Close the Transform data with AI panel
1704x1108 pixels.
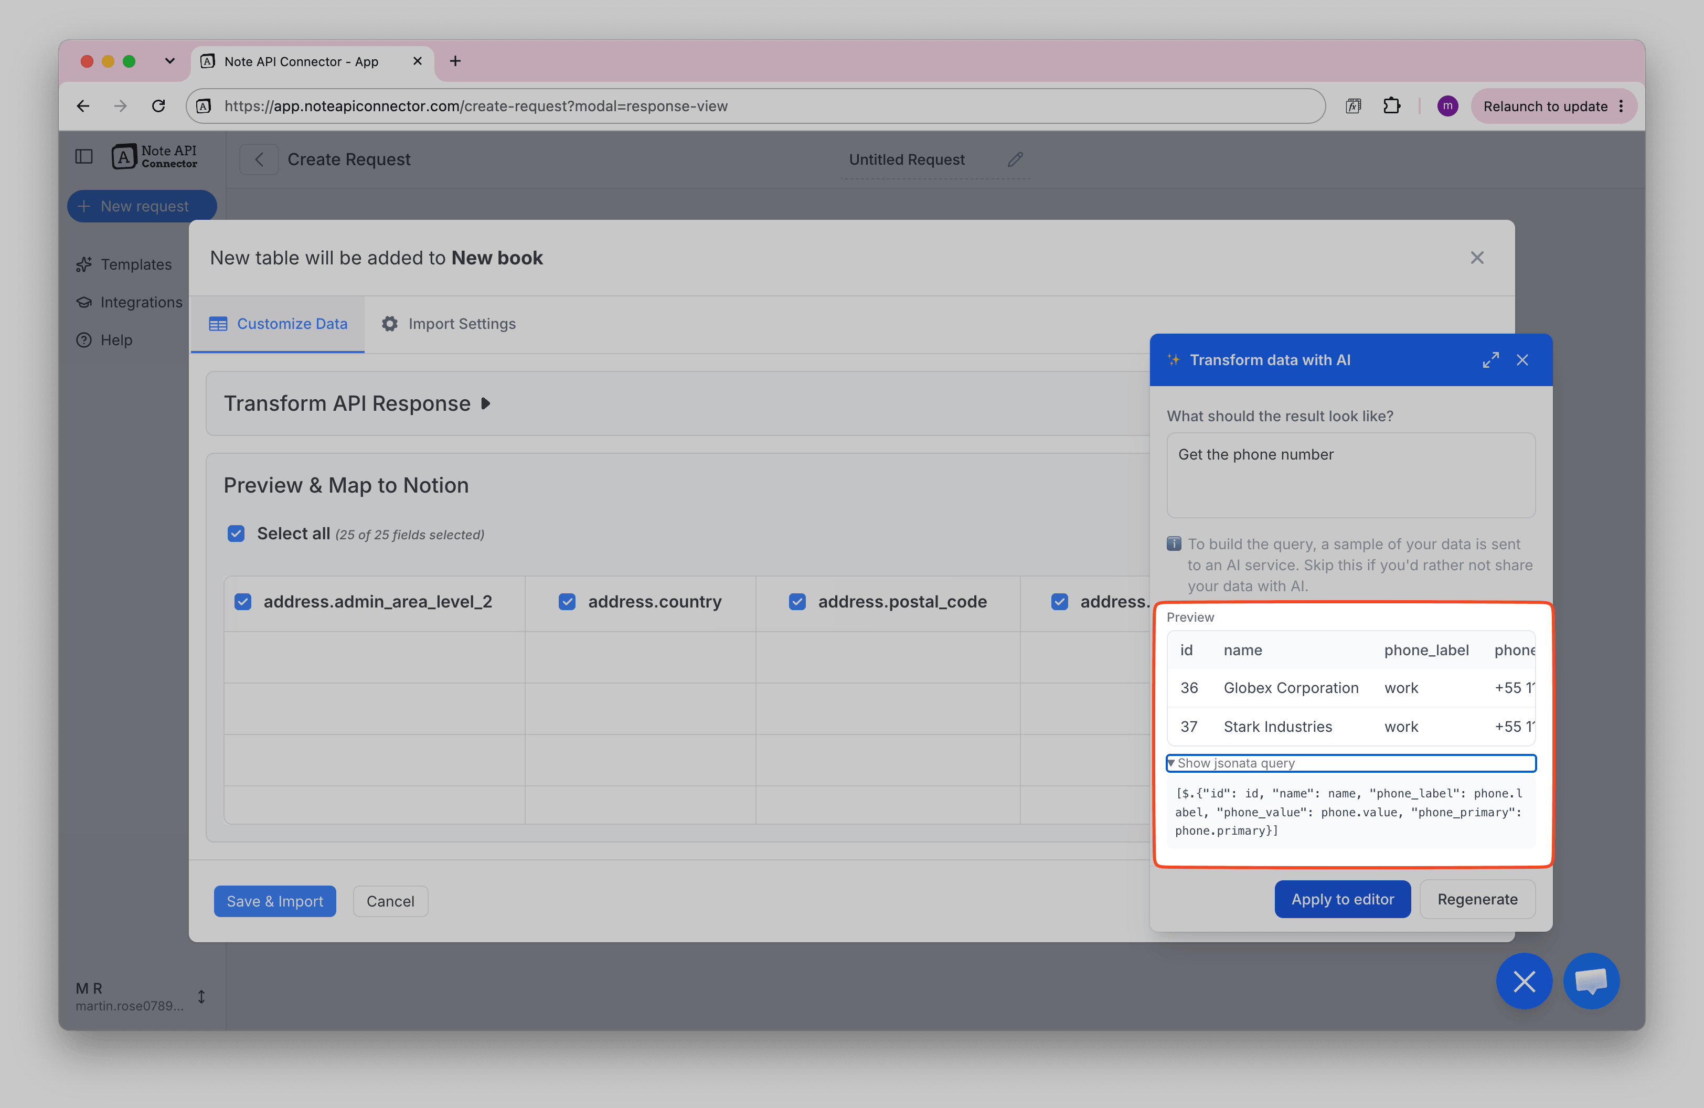[x=1522, y=360]
